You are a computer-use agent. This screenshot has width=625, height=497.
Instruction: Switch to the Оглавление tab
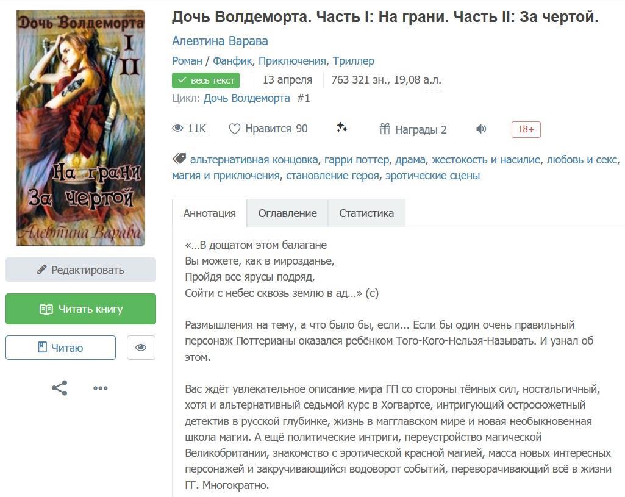point(287,213)
